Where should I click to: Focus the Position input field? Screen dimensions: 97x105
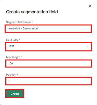[x=49, y=81]
